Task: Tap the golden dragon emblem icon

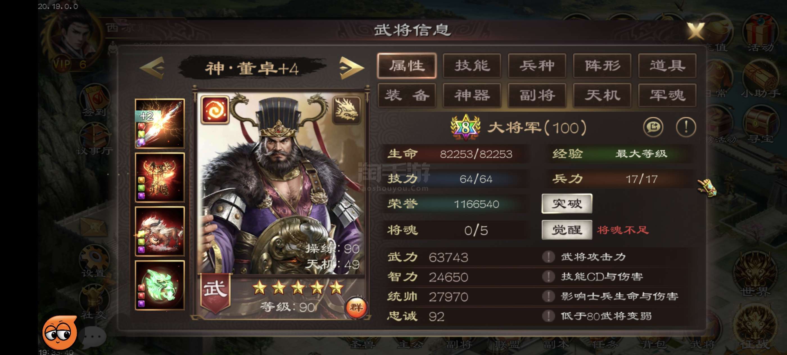Action: click(x=346, y=110)
